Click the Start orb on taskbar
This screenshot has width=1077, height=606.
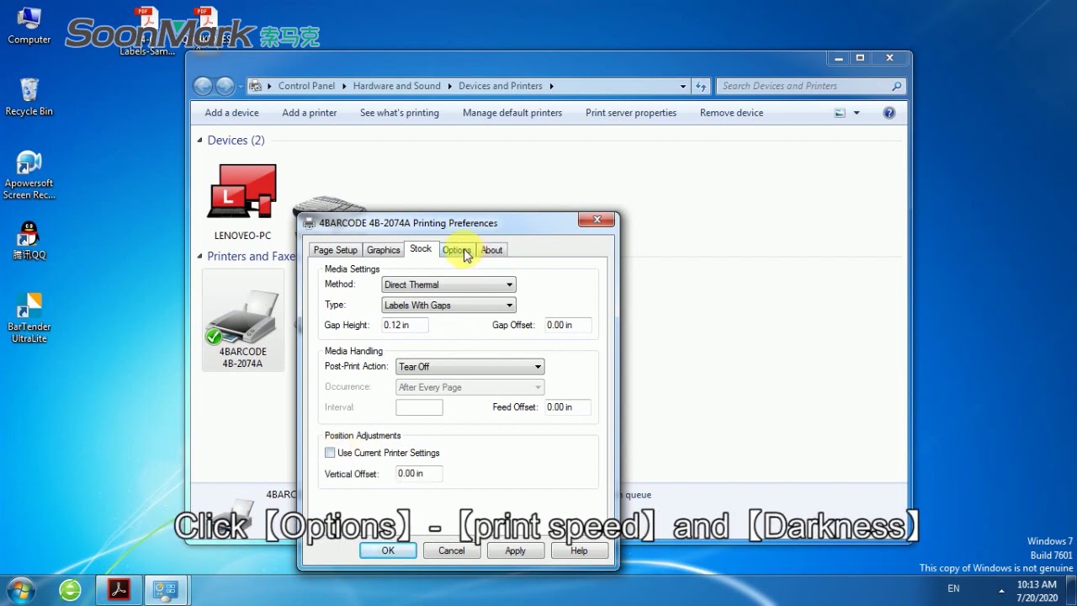click(x=20, y=589)
